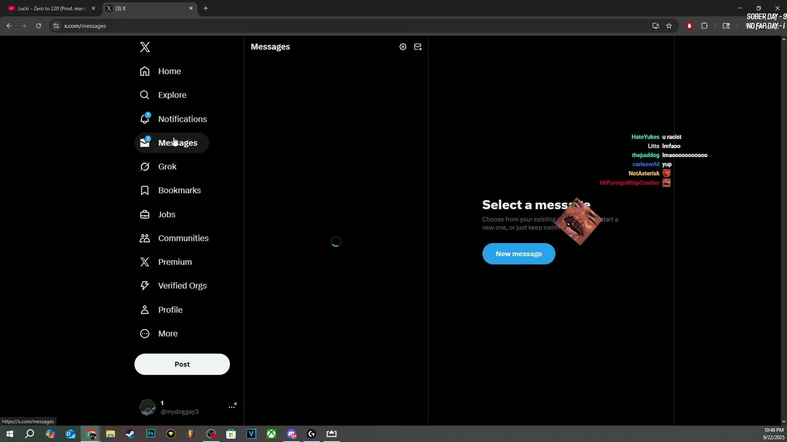Click the "Messages" column header text
The height and width of the screenshot is (442, 787).
pos(271,47)
